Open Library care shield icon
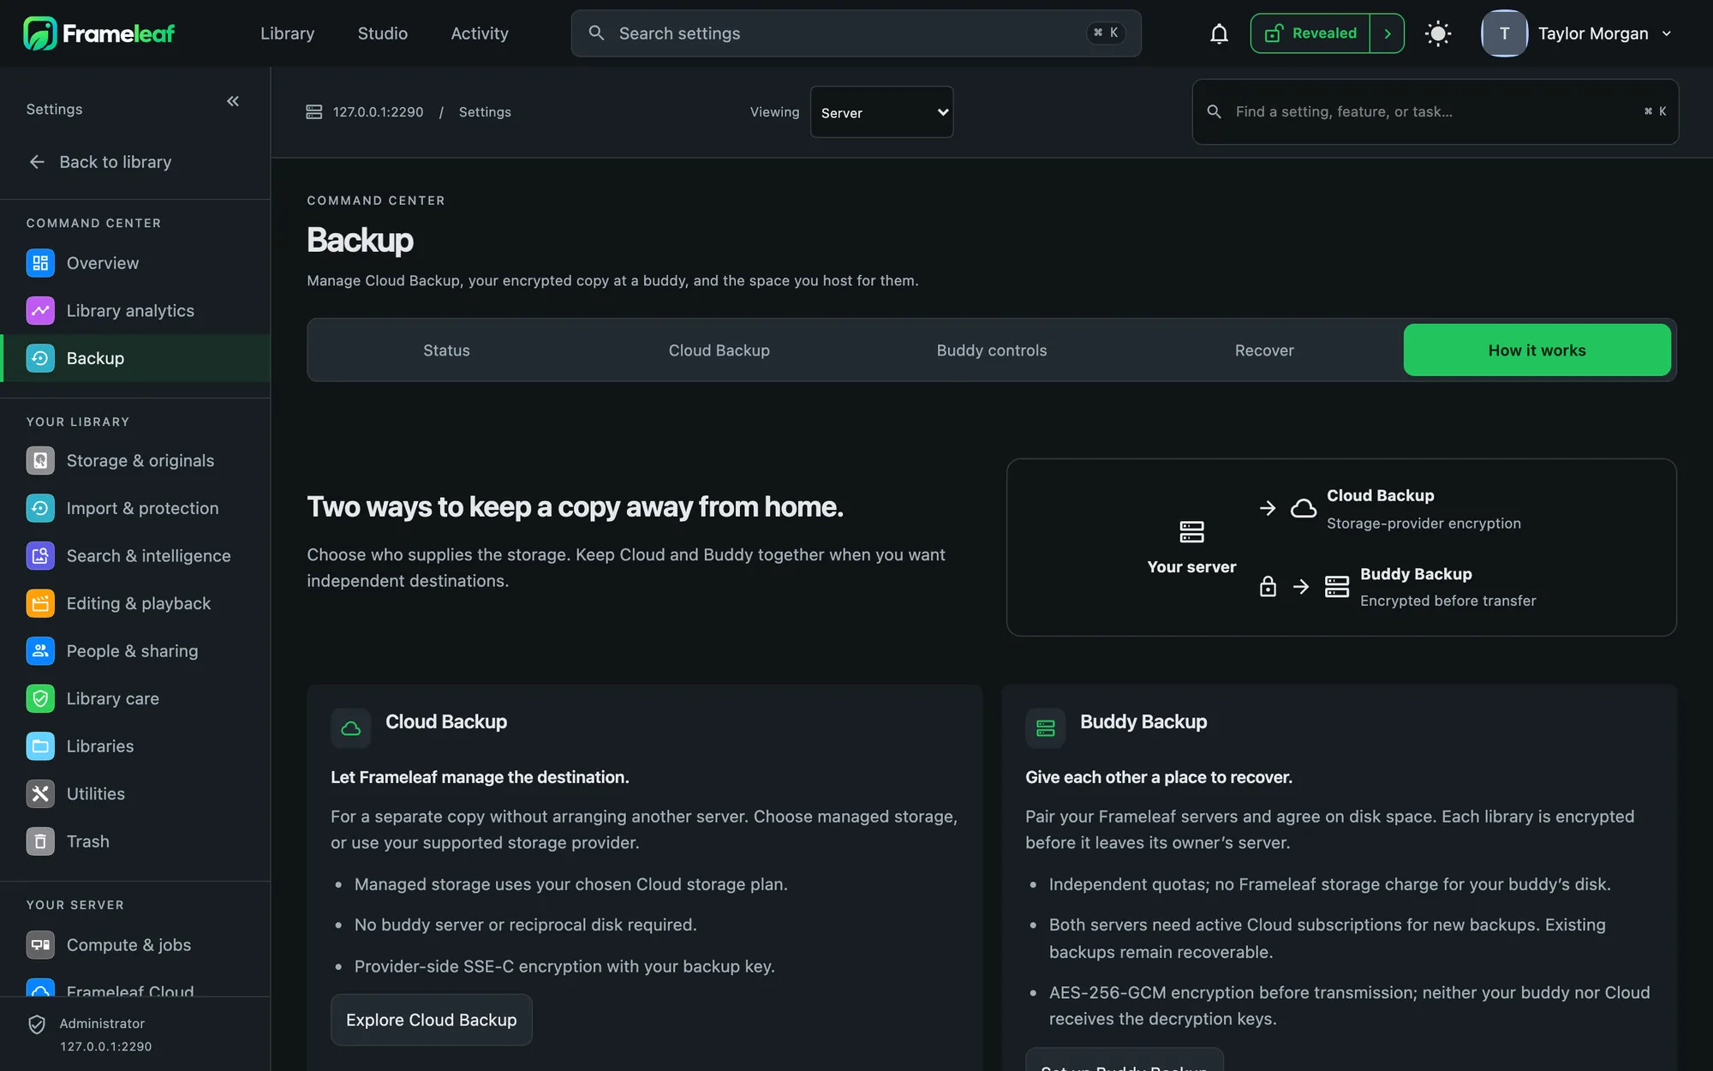 click(x=40, y=698)
